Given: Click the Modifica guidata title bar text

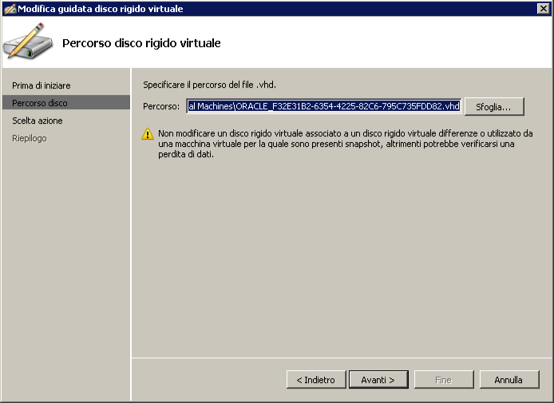Looking at the screenshot, I should point(101,9).
